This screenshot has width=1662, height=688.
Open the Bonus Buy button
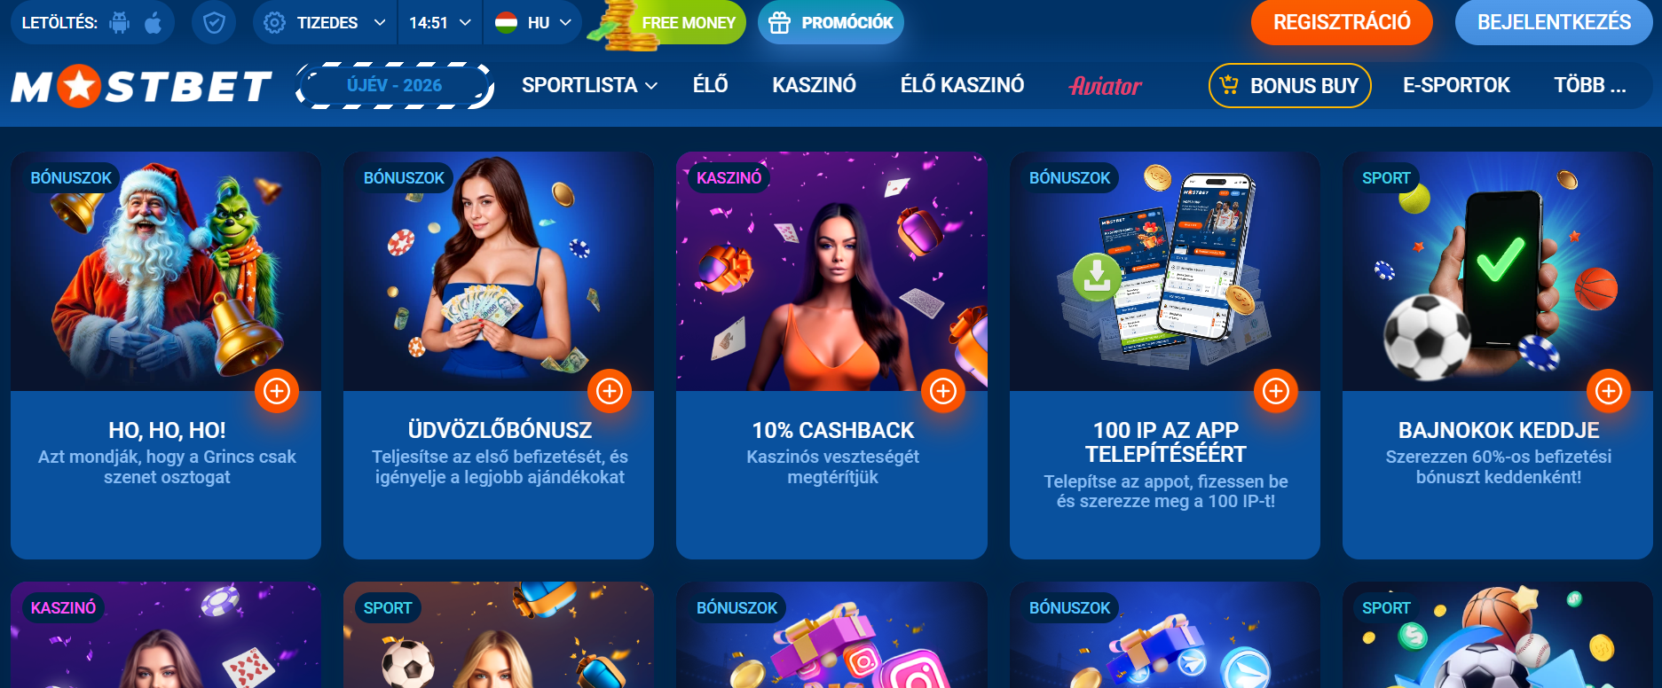pyautogui.click(x=1290, y=85)
